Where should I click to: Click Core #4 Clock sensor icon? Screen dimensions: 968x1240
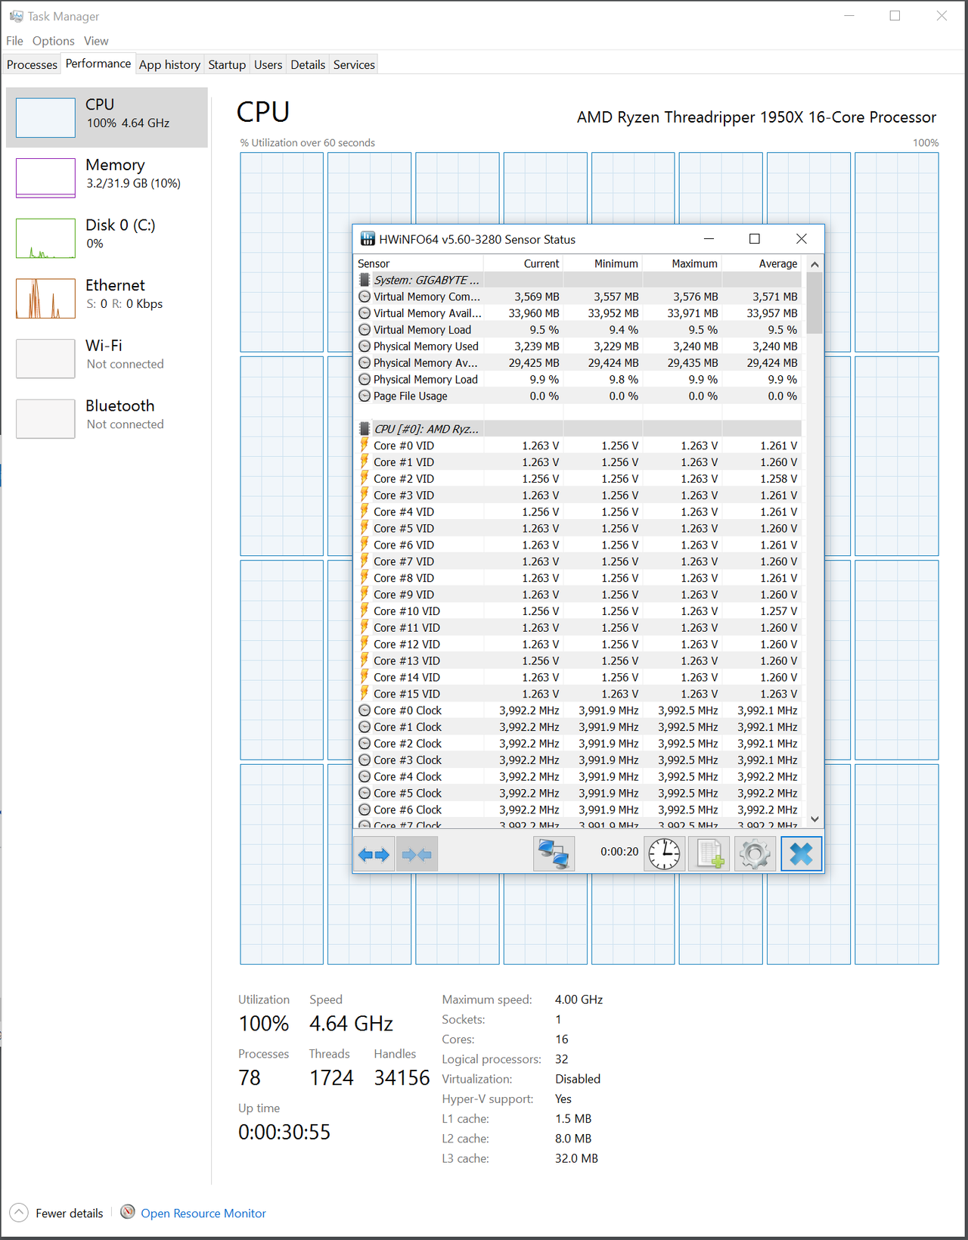tap(365, 776)
